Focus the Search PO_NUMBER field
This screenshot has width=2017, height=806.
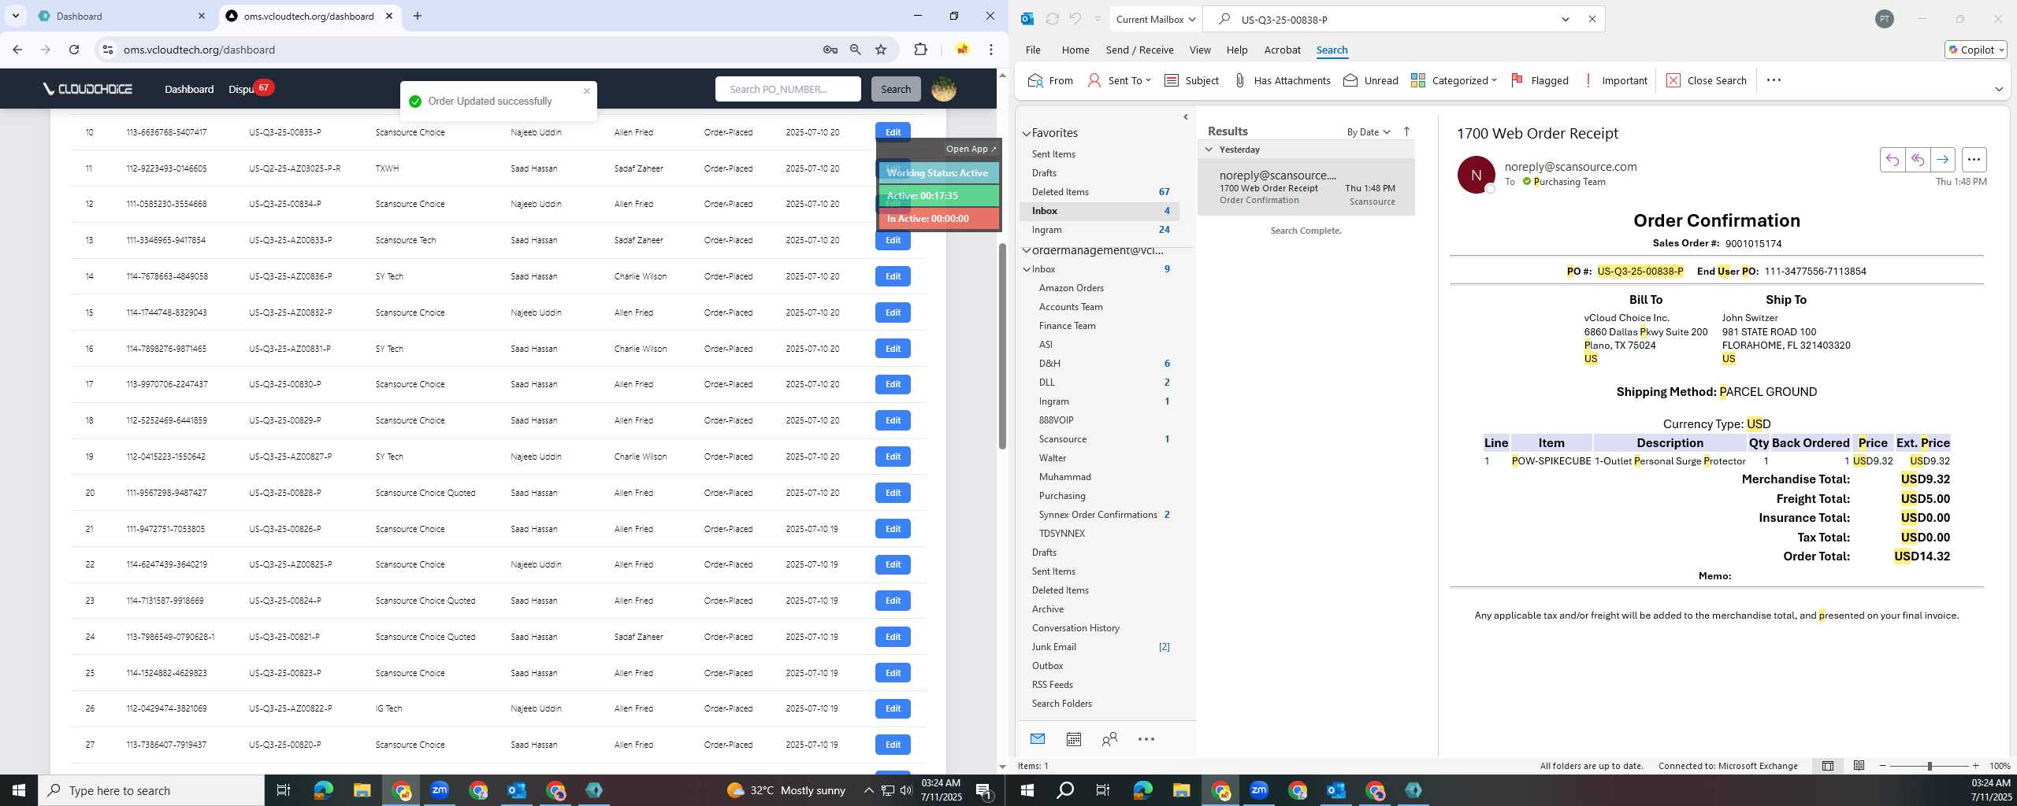click(x=788, y=89)
